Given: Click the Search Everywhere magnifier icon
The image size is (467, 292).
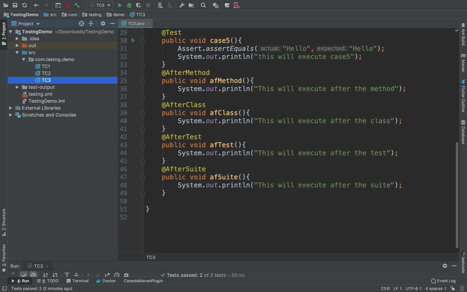Looking at the screenshot, I should [x=203, y=5].
